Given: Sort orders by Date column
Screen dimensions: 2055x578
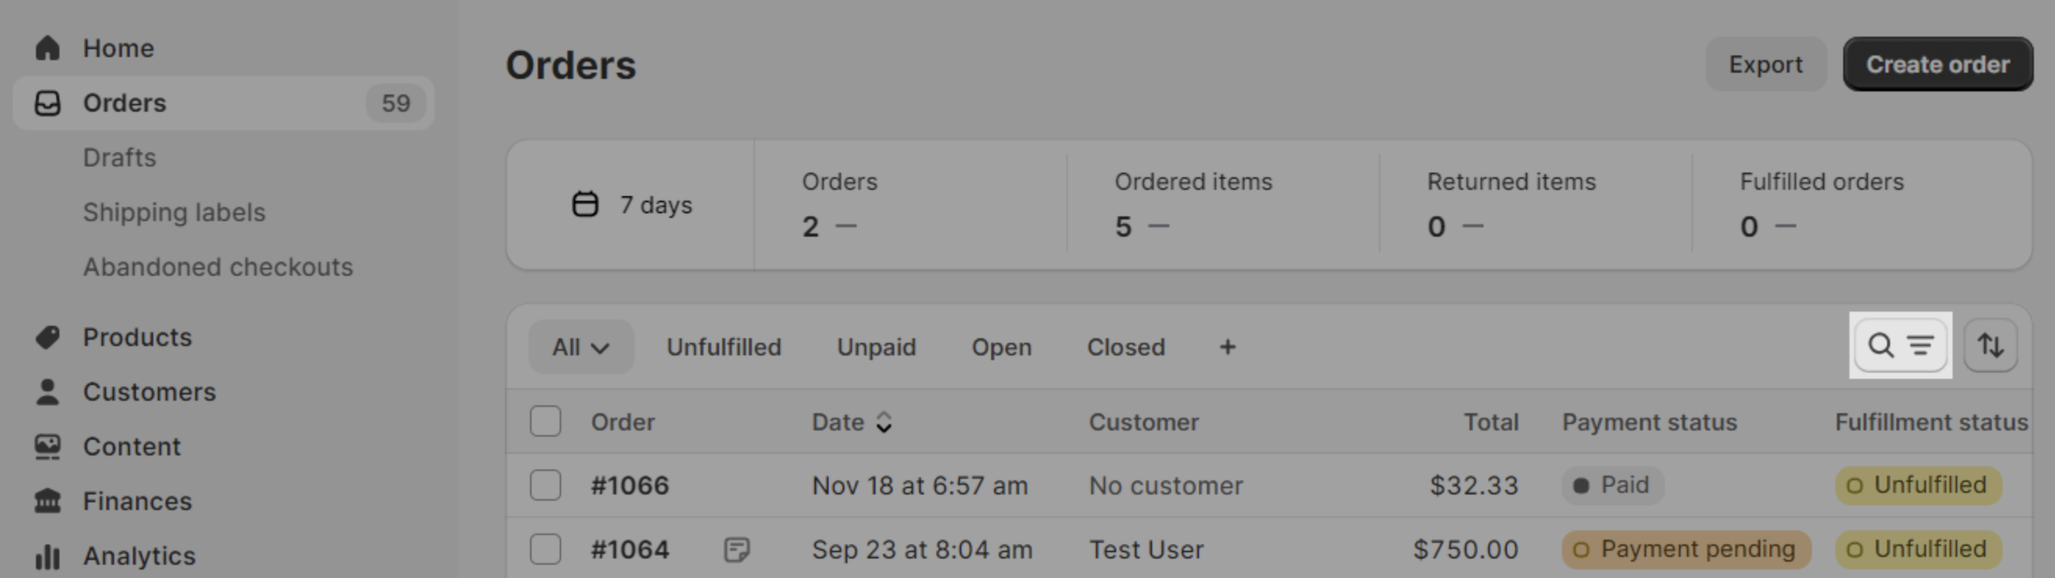Looking at the screenshot, I should (851, 422).
